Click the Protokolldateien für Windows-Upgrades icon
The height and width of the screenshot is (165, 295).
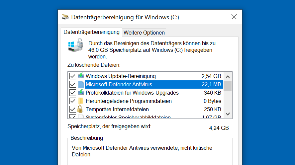pyautogui.click(x=81, y=93)
